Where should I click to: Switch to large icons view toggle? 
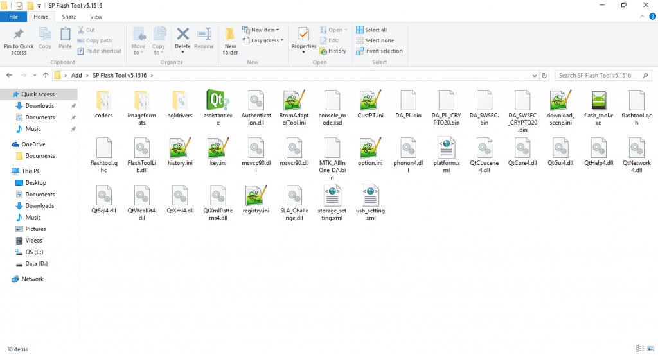[651, 349]
